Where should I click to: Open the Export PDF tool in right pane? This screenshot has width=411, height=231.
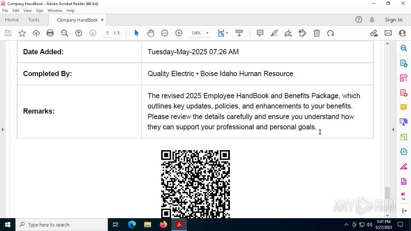pyautogui.click(x=404, y=63)
